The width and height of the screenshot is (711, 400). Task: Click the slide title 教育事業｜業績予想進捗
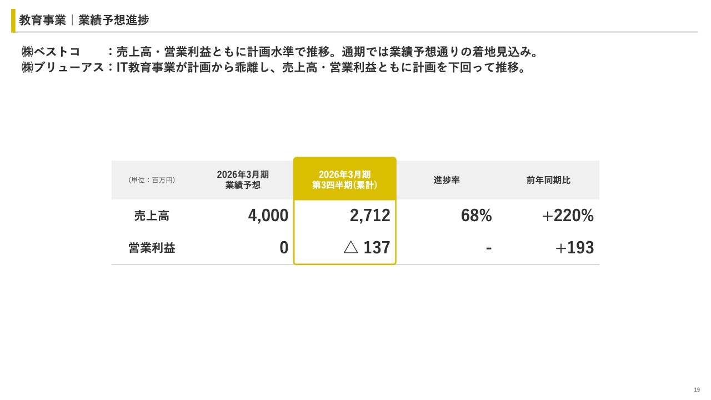tap(84, 21)
